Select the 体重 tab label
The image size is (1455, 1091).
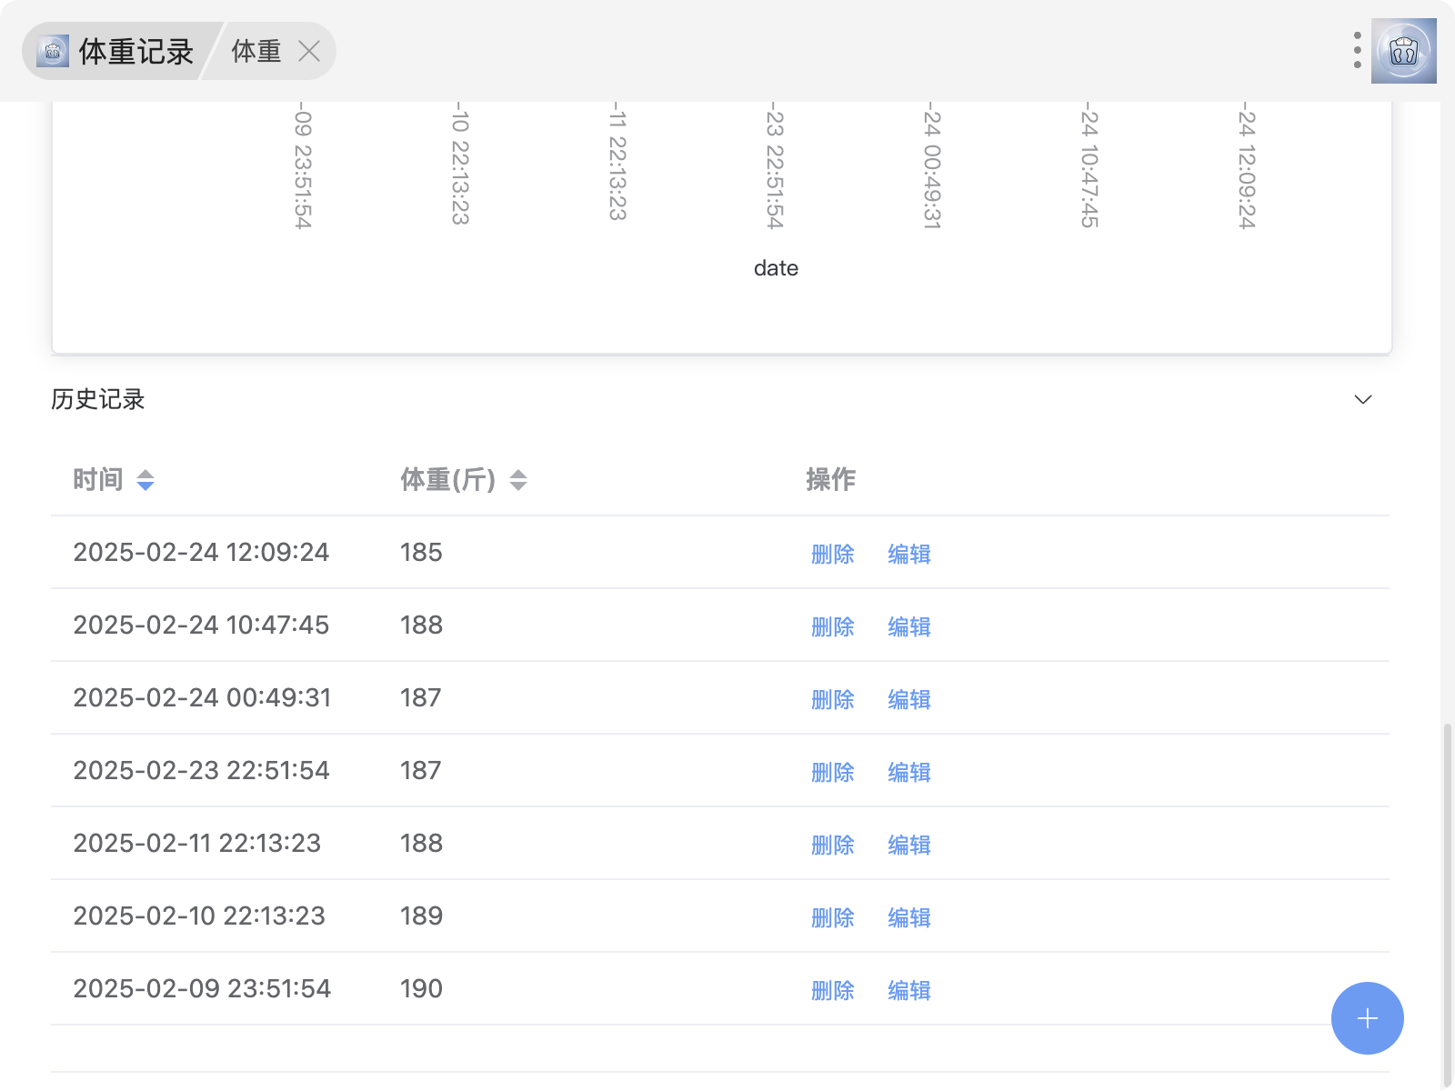(256, 52)
